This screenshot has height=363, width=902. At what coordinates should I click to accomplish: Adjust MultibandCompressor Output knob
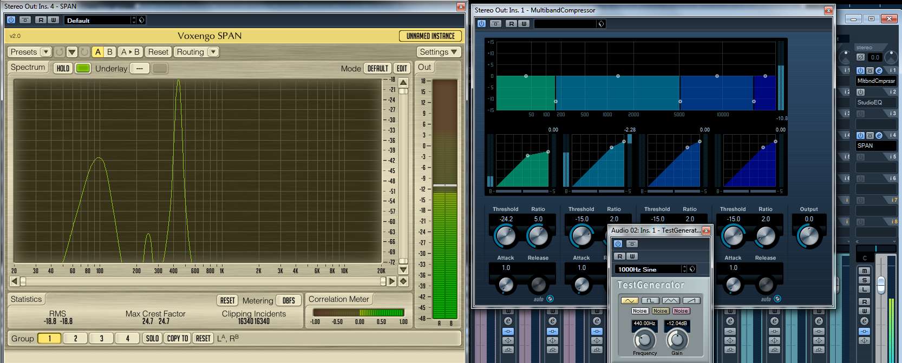click(x=809, y=236)
